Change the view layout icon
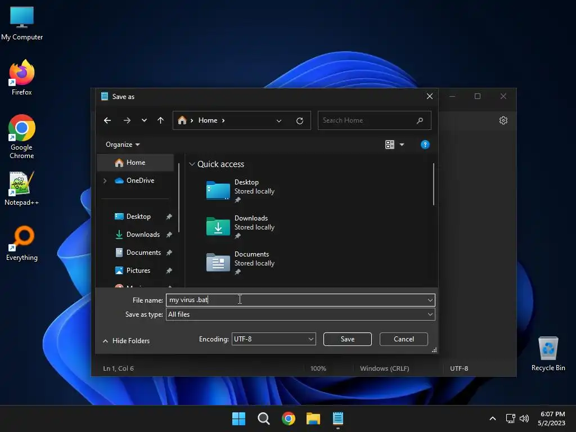Screen dimensions: 576x432 coord(390,145)
